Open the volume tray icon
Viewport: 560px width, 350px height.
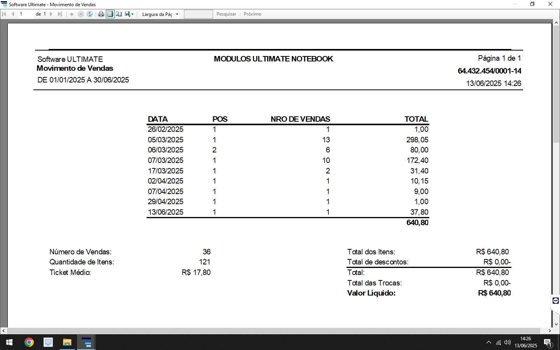point(507,342)
